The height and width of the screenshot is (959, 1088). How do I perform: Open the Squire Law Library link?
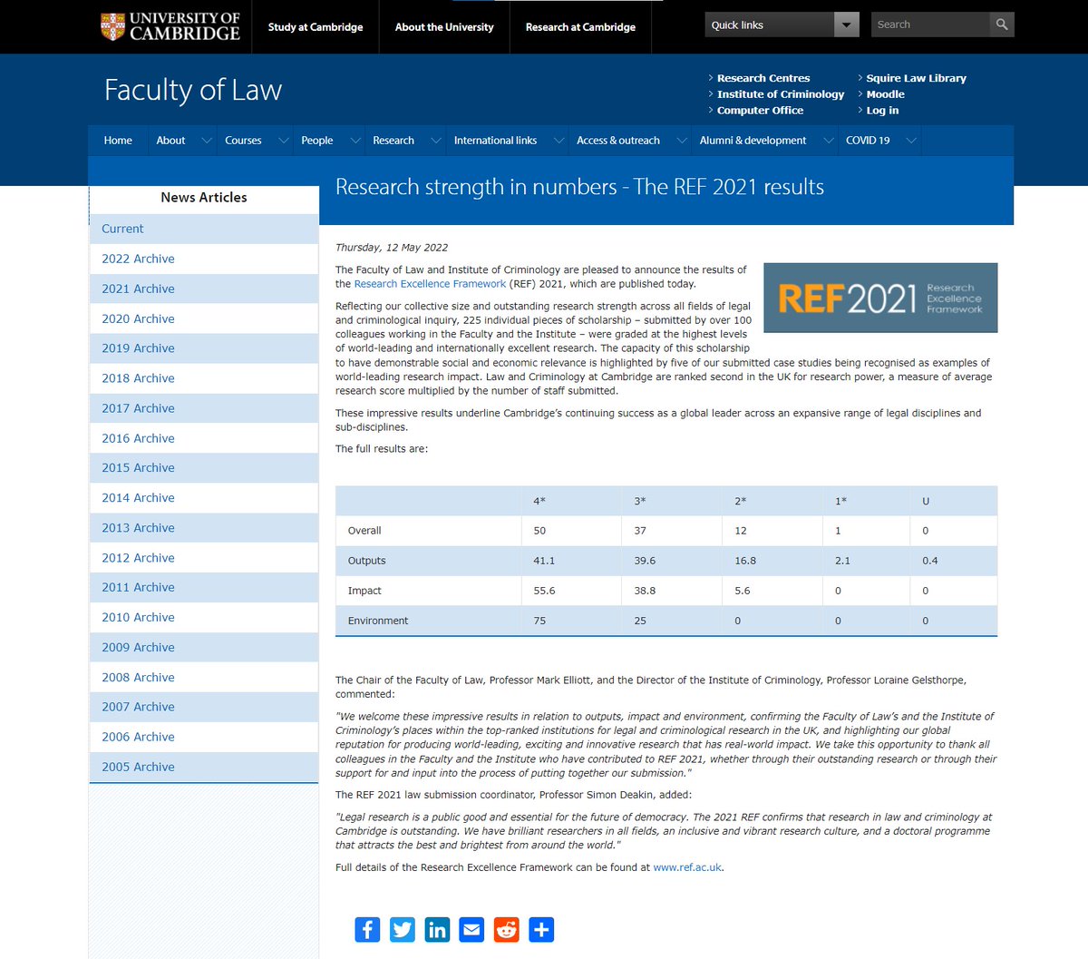point(916,78)
